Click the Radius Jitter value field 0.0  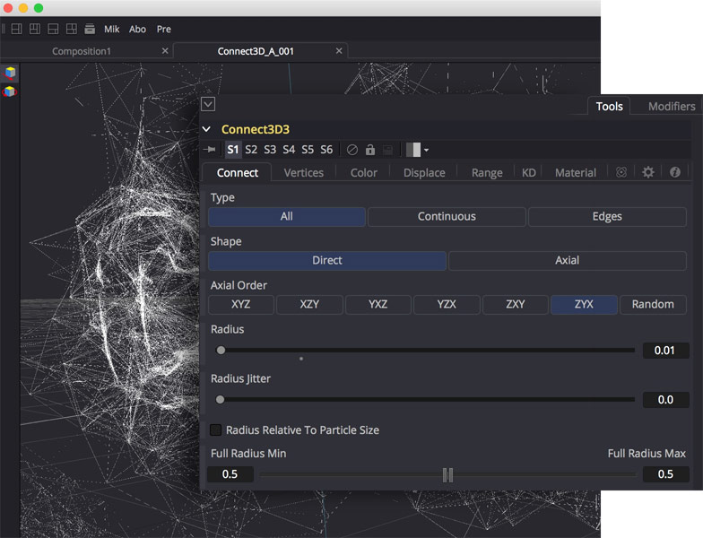point(665,400)
